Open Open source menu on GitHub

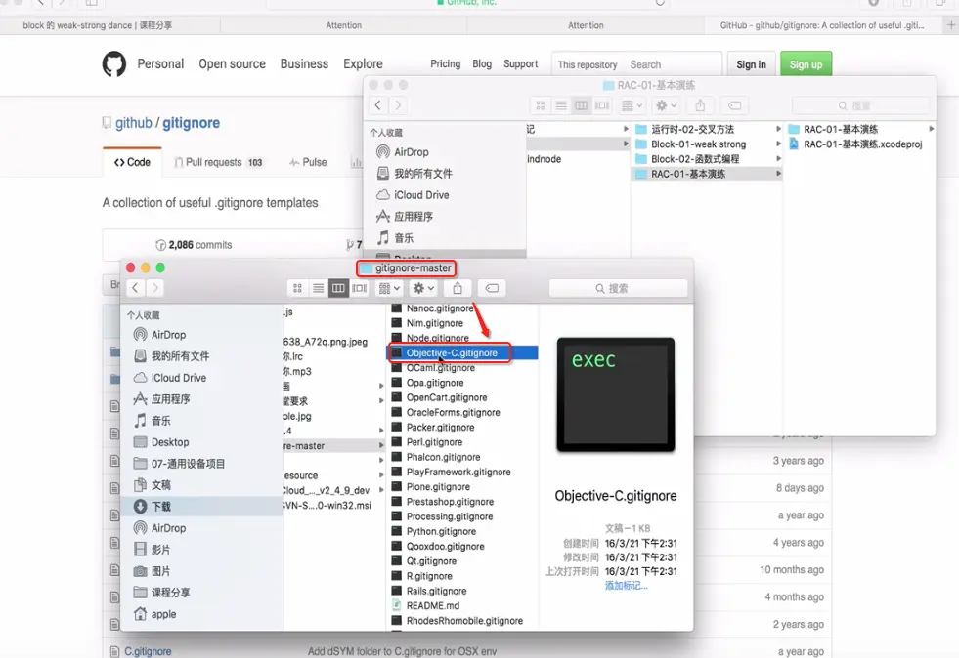[232, 63]
